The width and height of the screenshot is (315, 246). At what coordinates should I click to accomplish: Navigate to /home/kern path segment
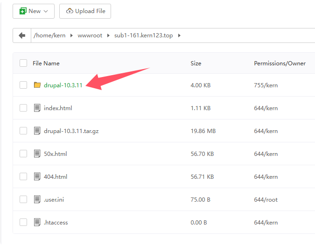click(x=50, y=35)
